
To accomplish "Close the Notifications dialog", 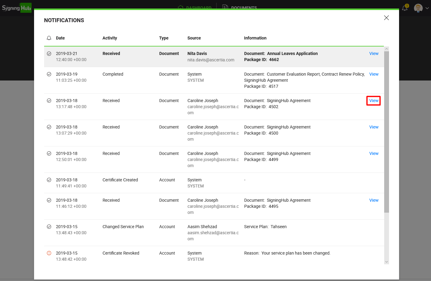I will (x=386, y=18).
